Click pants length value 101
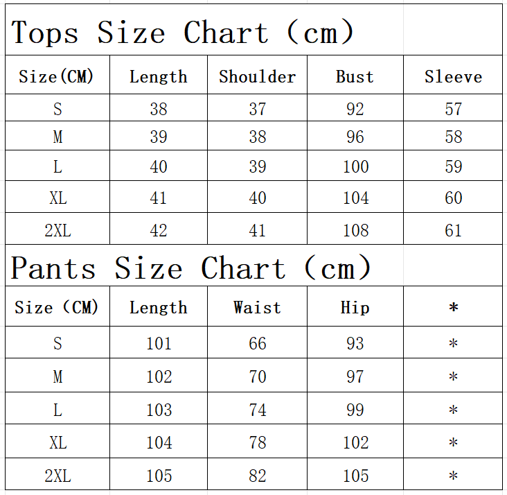This screenshot has height=495, width=507. [159, 343]
